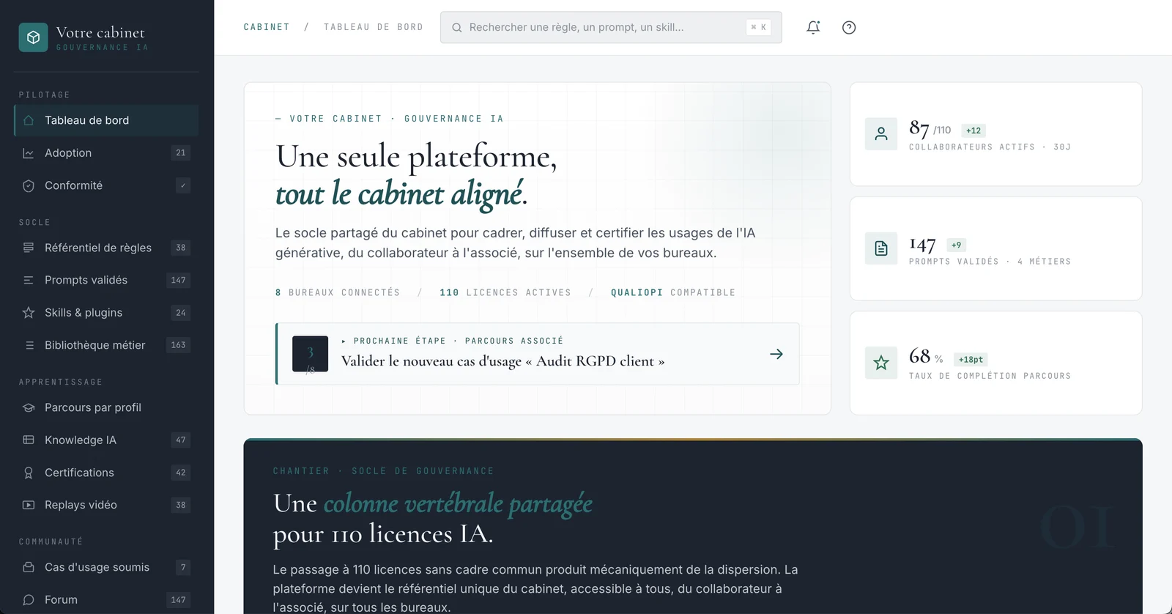Click the star icon beside Skills & plugins
The height and width of the screenshot is (614, 1172).
tap(29, 313)
